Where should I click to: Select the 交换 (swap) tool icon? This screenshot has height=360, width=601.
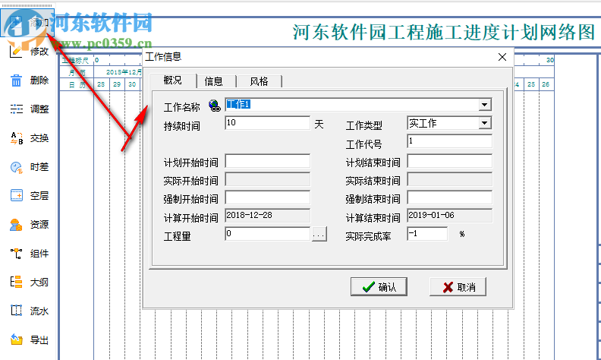[x=16, y=138]
